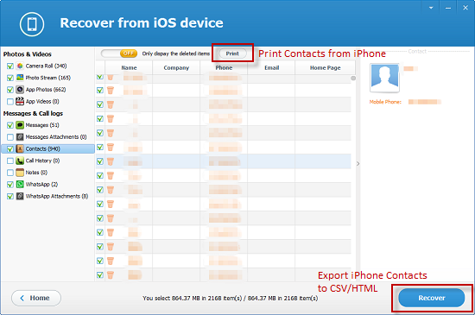Uncheck the Messages (51) checkbox
Screen dimensions: 475x315
[10, 125]
